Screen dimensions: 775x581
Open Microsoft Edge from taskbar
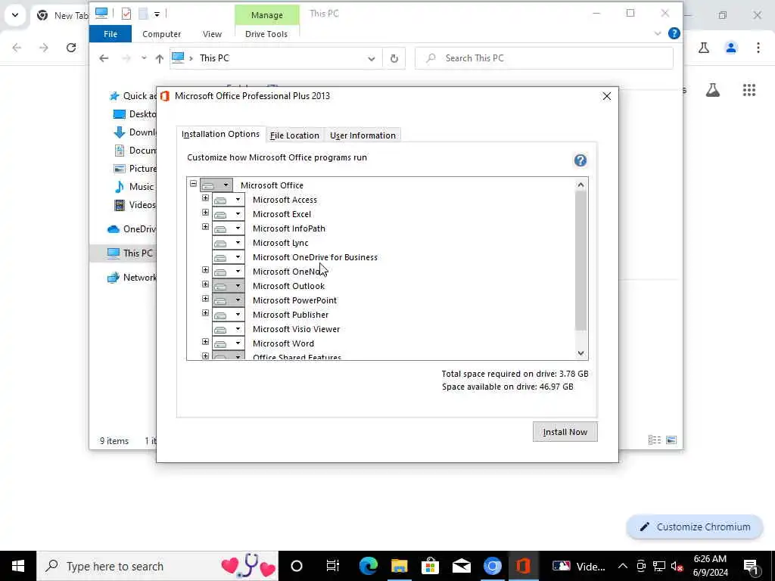click(369, 566)
